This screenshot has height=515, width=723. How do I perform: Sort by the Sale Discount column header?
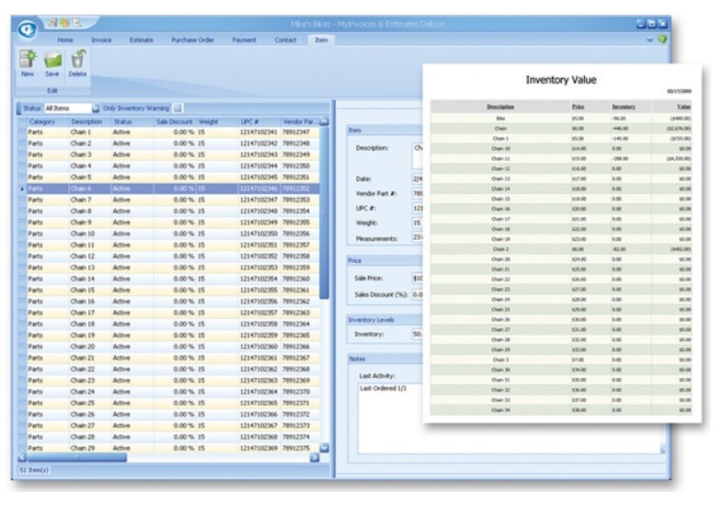[x=174, y=121]
